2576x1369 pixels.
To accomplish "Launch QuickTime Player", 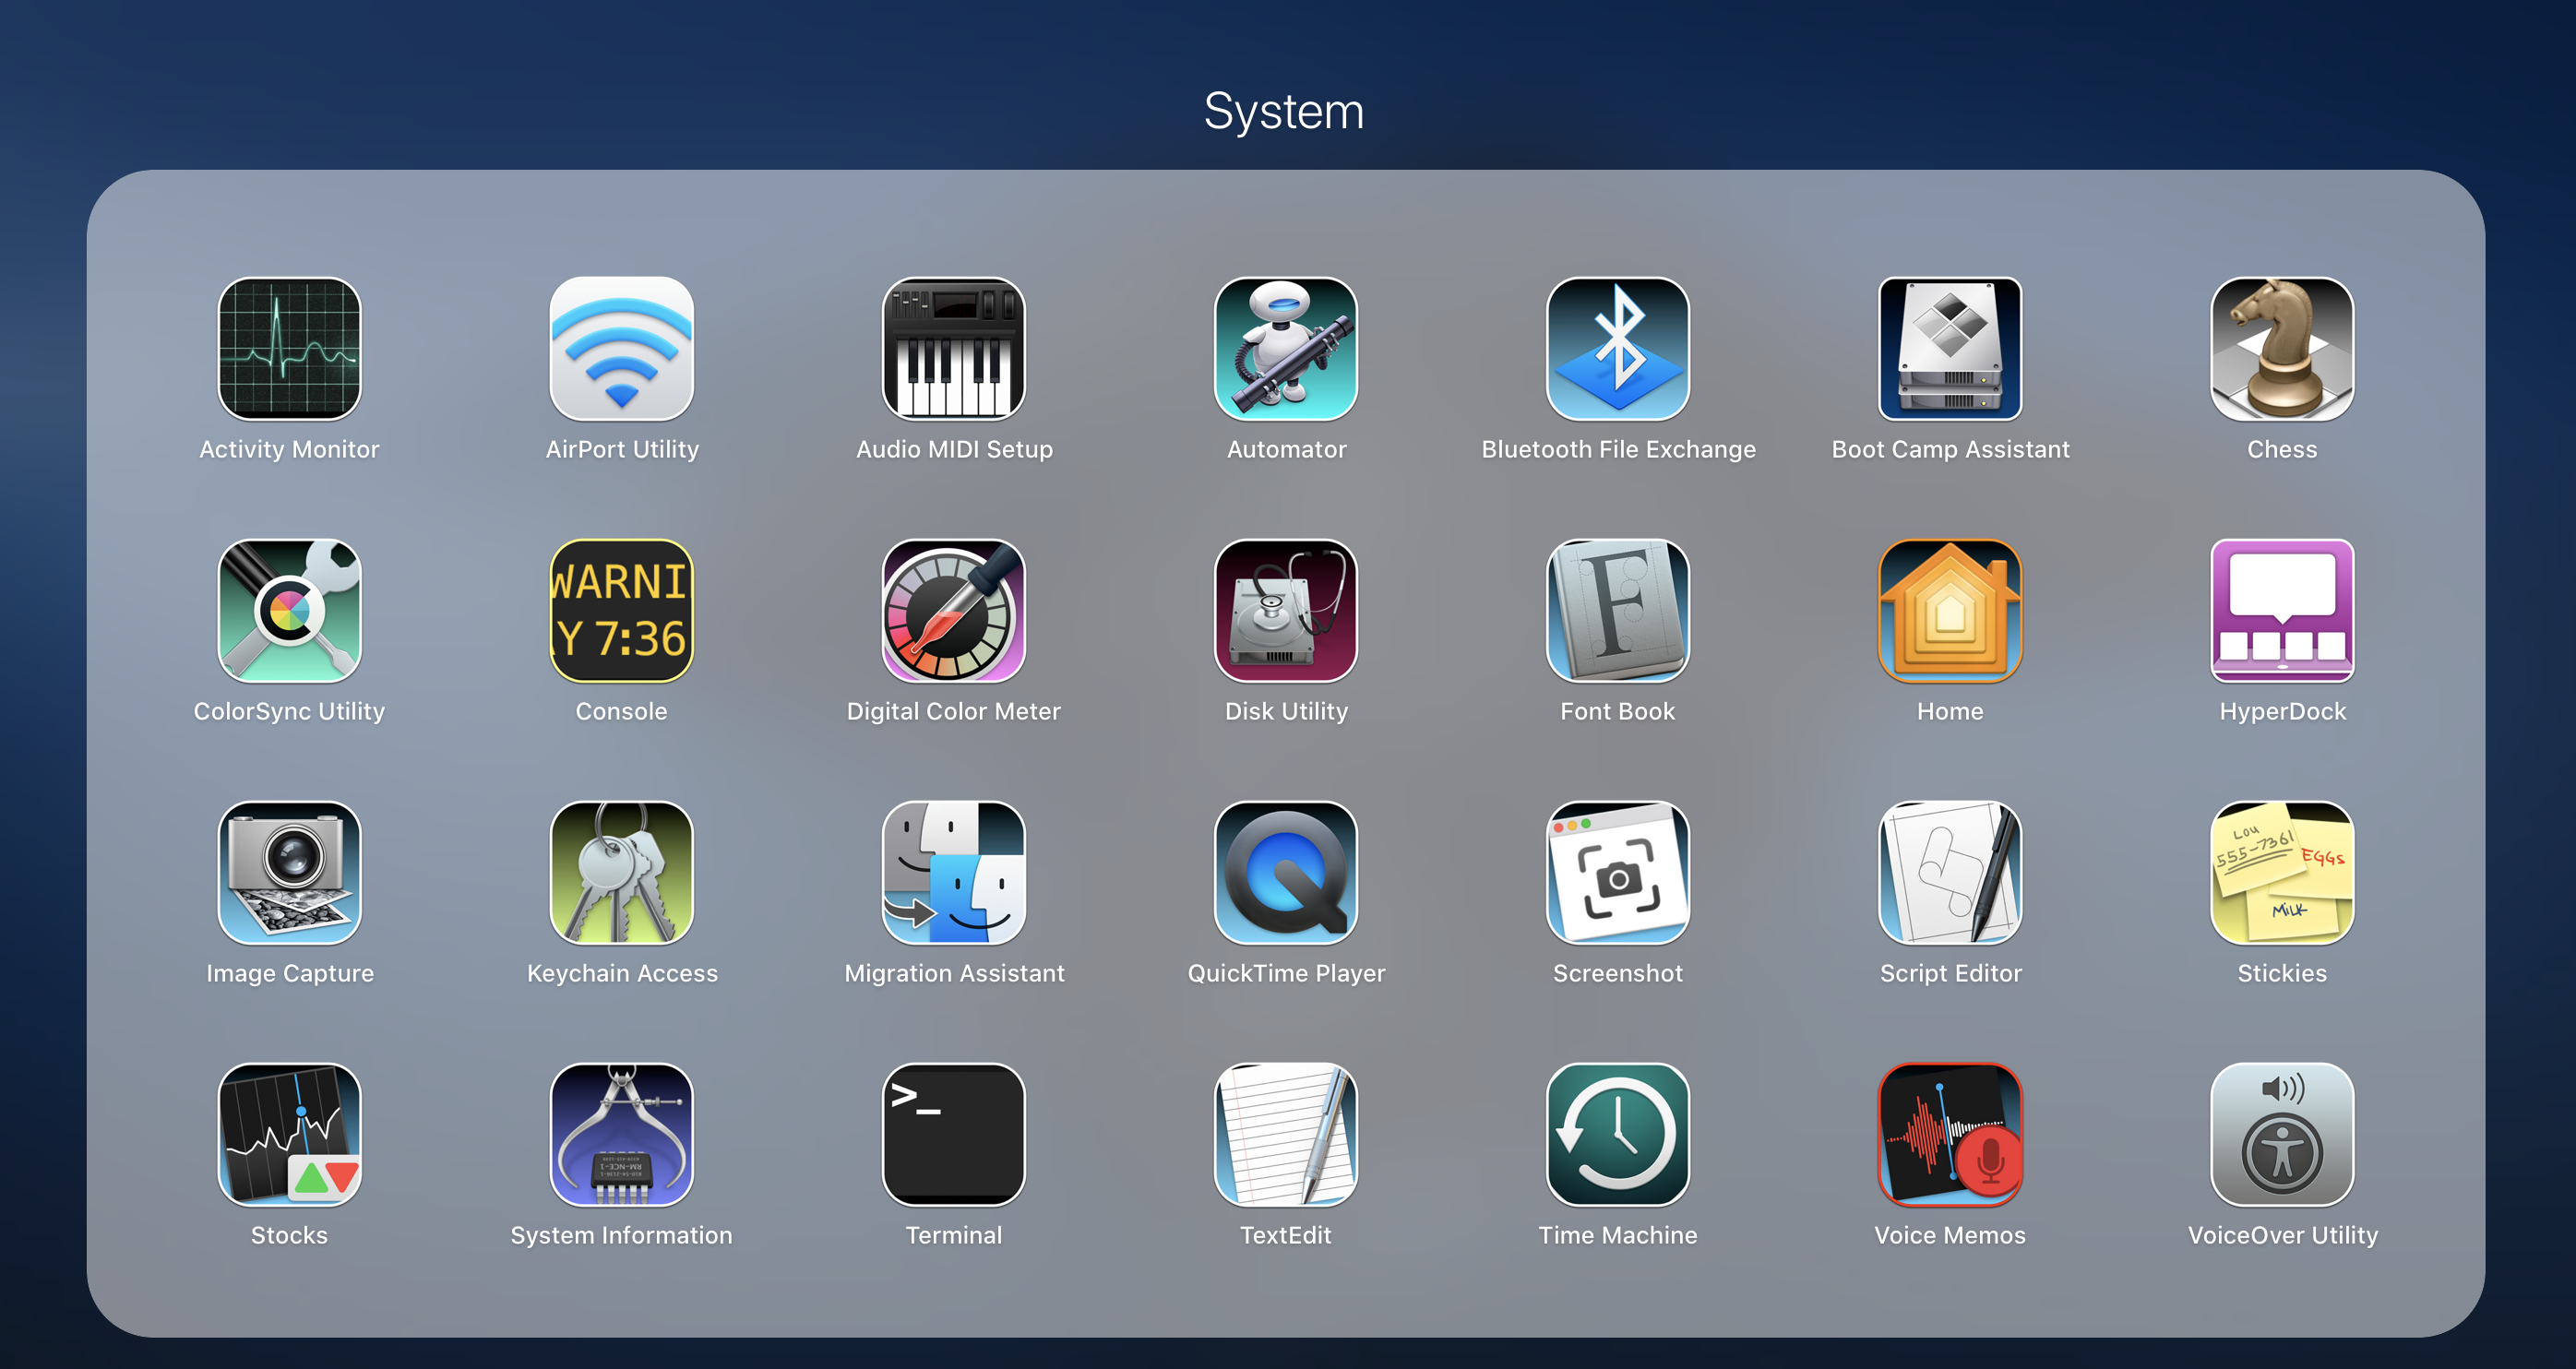I will pos(1285,873).
